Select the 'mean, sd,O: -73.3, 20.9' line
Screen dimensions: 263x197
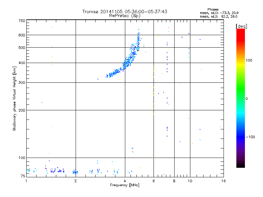[219, 13]
